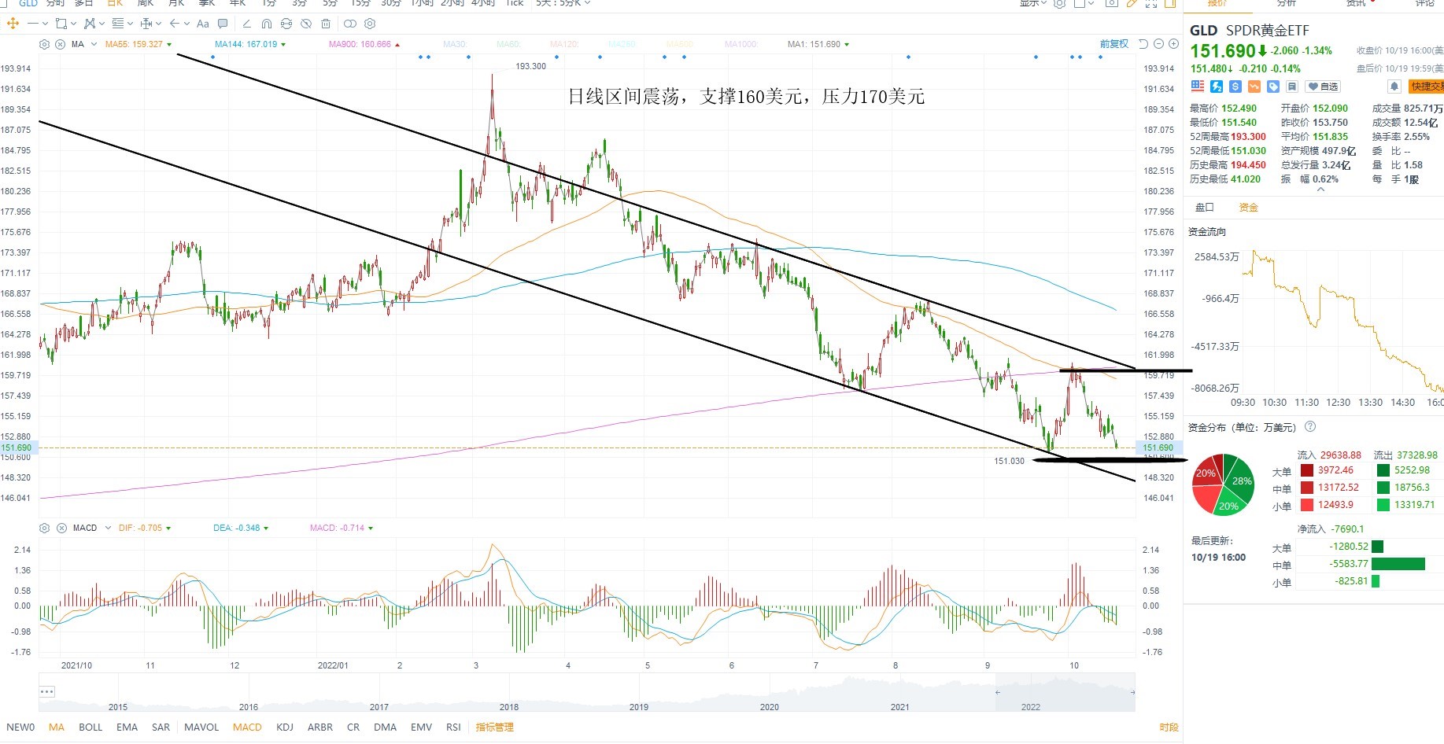Hide all drawings with crossed-eye icon
This screenshot has width=1444, height=744.
pyautogui.click(x=306, y=24)
